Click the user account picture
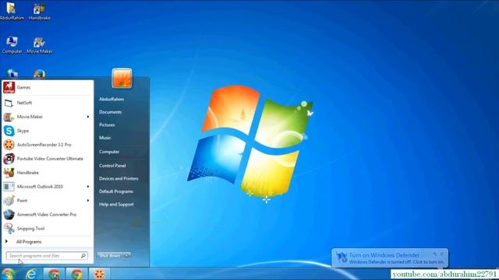 point(122,78)
